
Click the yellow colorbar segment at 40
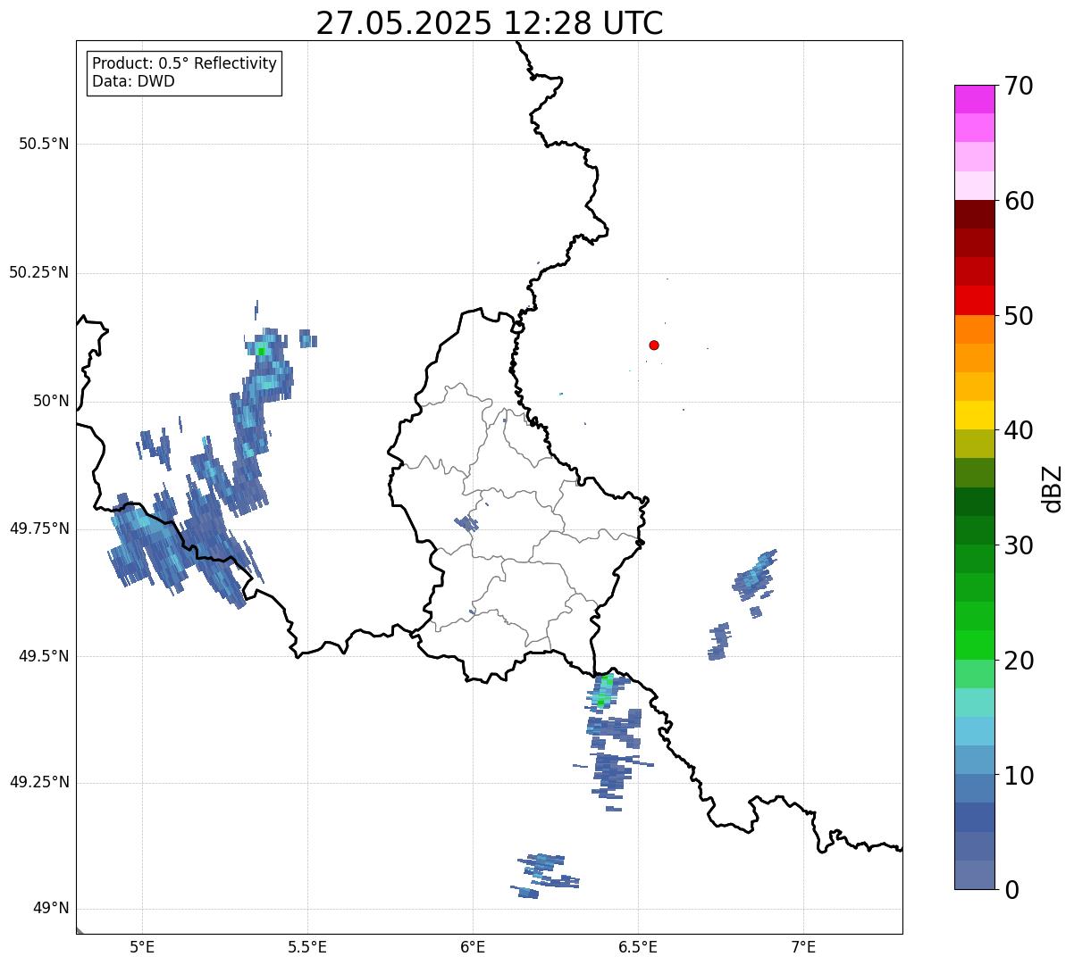[x=974, y=415]
